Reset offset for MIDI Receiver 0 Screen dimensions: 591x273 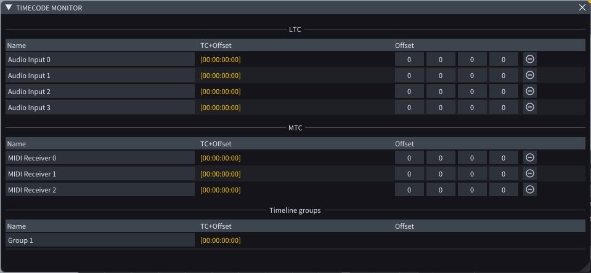pyautogui.click(x=530, y=157)
